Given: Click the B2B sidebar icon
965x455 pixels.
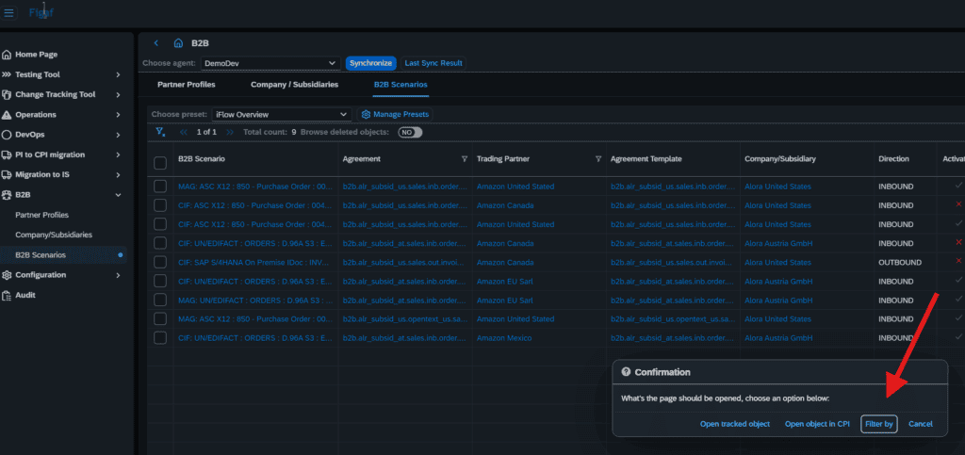Looking at the screenshot, I should tap(7, 195).
